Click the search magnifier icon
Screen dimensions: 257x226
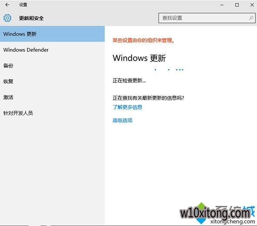pos(251,18)
